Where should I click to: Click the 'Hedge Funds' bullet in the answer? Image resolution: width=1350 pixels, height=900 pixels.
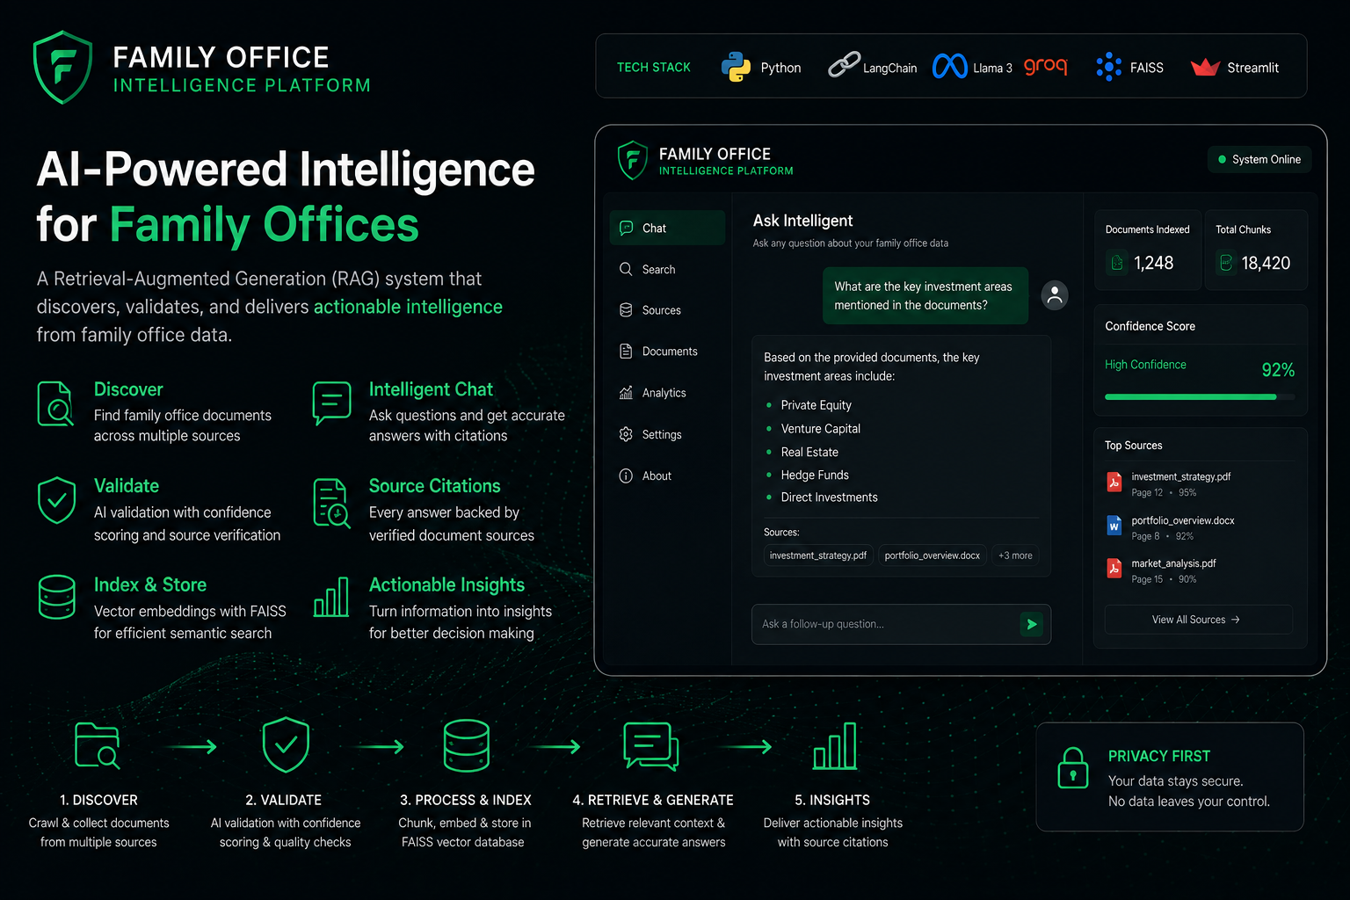coord(815,475)
